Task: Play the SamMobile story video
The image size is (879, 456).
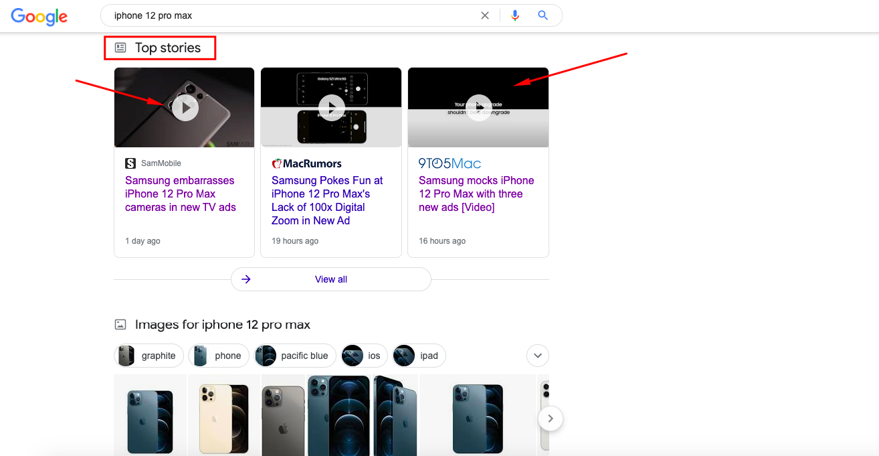Action: pos(185,108)
